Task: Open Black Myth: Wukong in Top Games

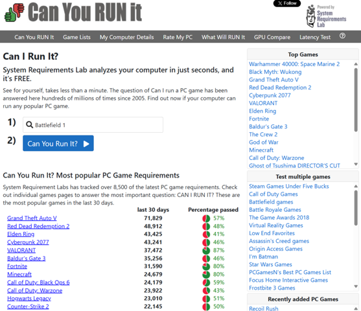Action: [x=275, y=72]
